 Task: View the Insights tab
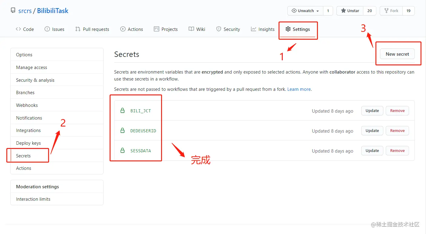[x=263, y=29]
